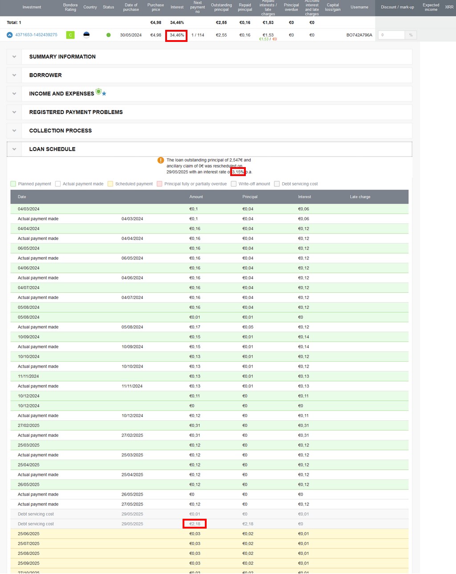Sort by the Username column header
The width and height of the screenshot is (456, 574).
(x=359, y=7)
